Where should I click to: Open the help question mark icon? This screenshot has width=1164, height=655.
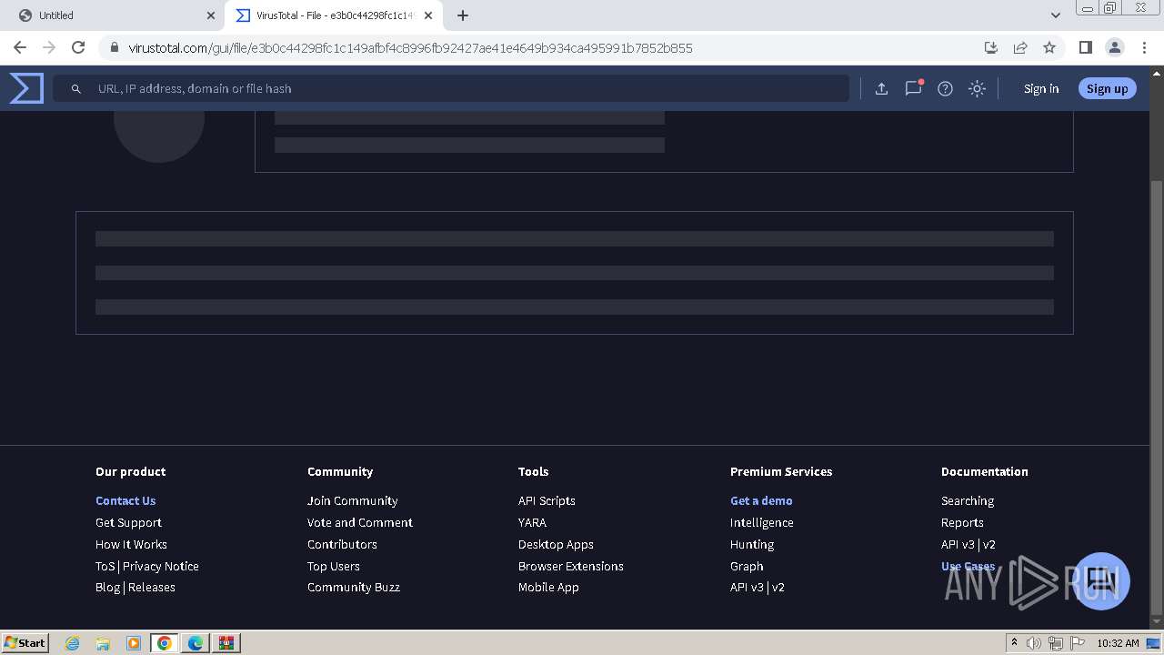point(945,88)
